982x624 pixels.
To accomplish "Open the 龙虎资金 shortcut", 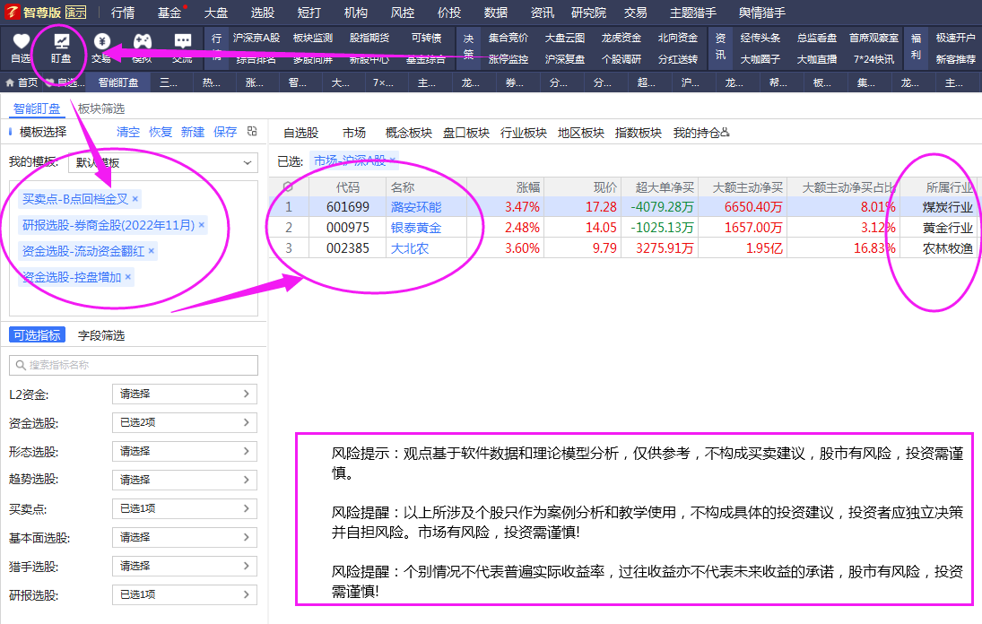I will [x=621, y=39].
